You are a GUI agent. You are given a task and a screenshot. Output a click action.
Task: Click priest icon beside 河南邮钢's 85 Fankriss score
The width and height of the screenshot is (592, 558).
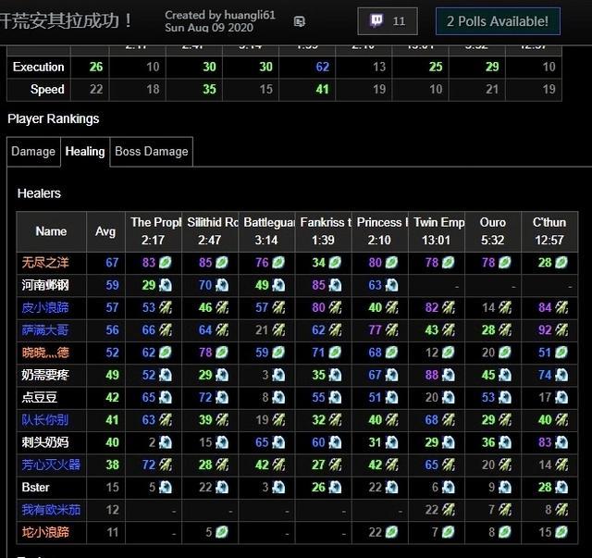(x=335, y=285)
